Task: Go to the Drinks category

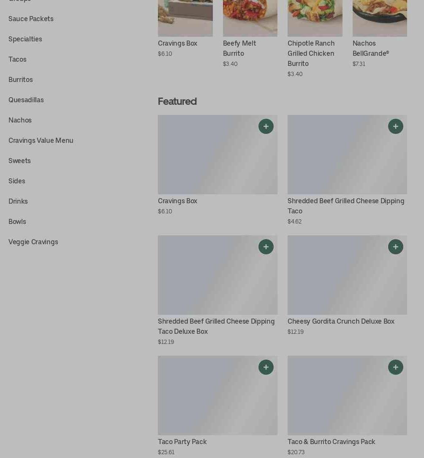Action: (x=18, y=201)
